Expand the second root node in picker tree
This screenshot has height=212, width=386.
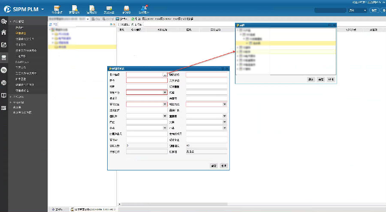(x=238, y=48)
